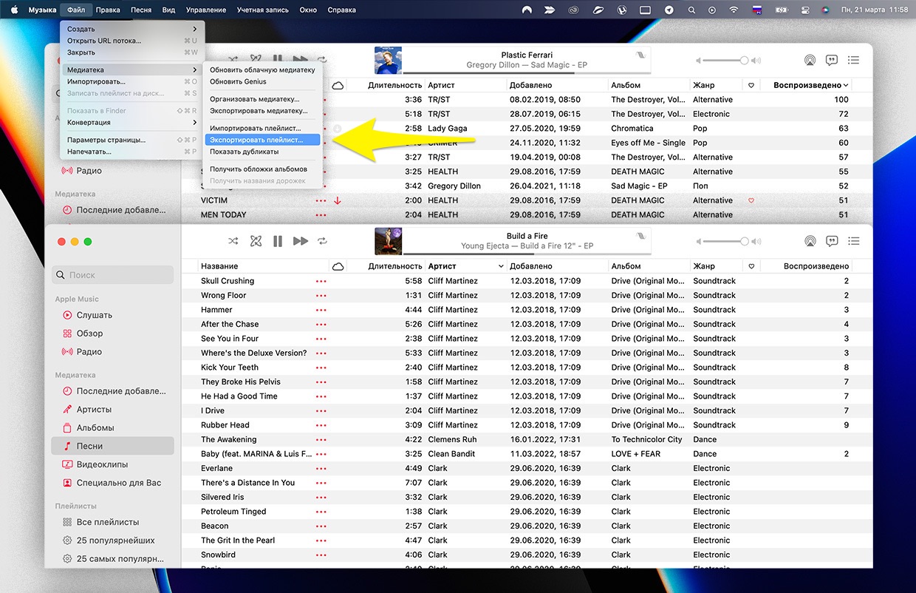Open Up Next queue in back window
The image size is (916, 593).
(x=854, y=60)
